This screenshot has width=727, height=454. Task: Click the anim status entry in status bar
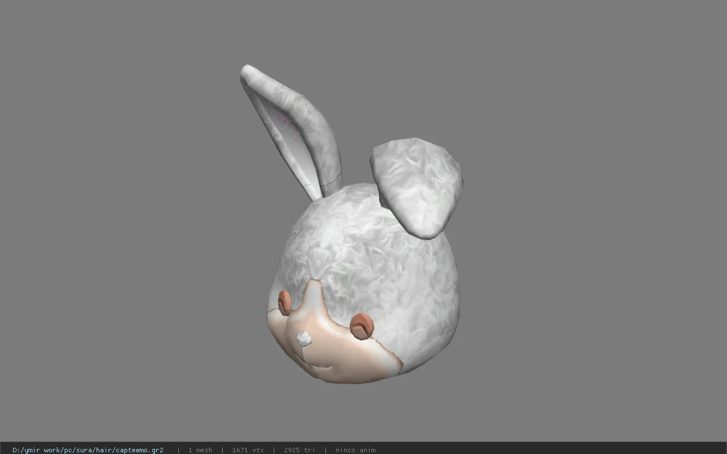point(356,450)
